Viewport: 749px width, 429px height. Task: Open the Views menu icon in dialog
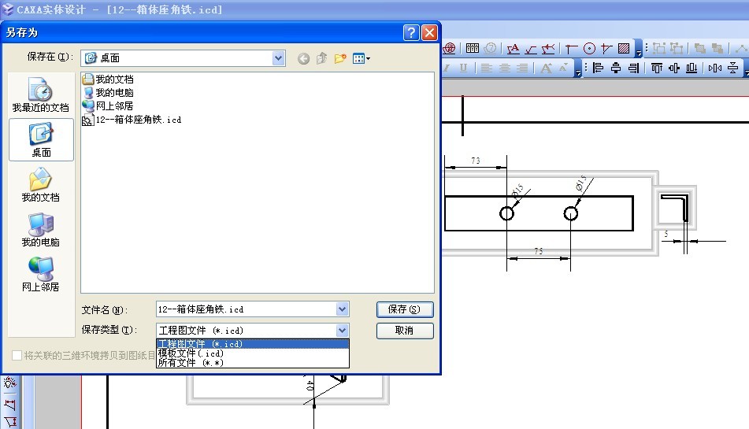[x=362, y=58]
